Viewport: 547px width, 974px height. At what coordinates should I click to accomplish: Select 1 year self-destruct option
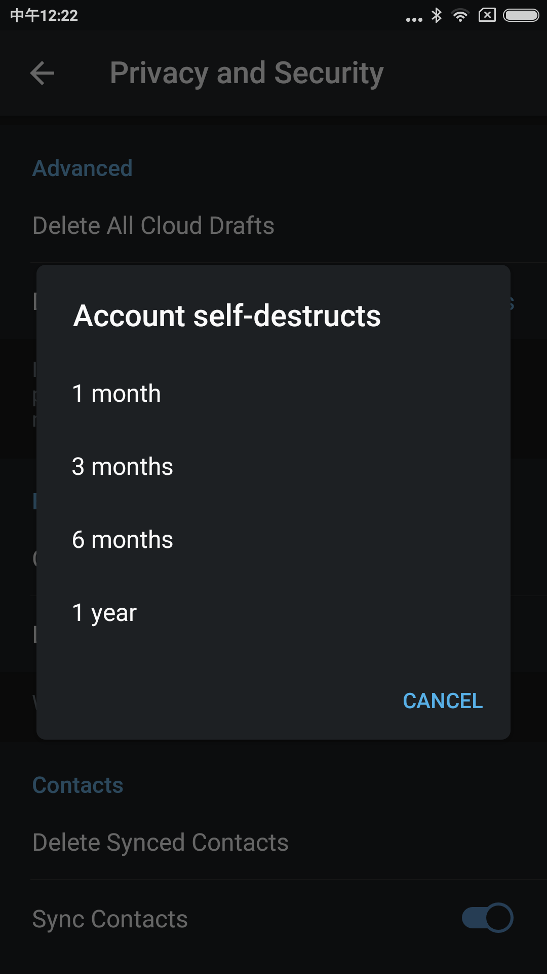(x=273, y=613)
